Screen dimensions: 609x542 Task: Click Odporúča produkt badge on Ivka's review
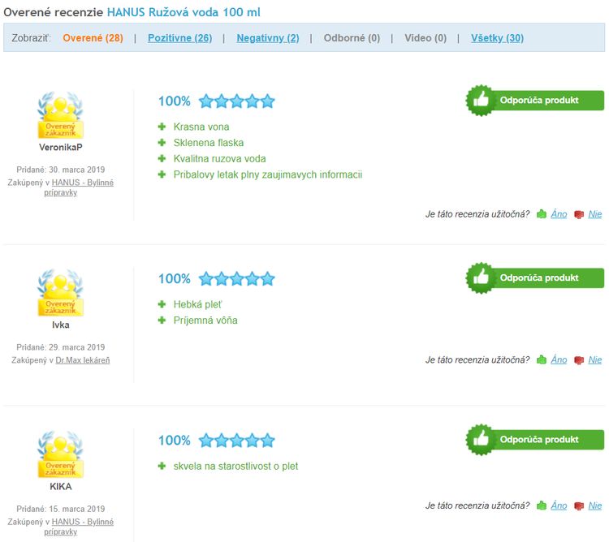tap(535, 277)
